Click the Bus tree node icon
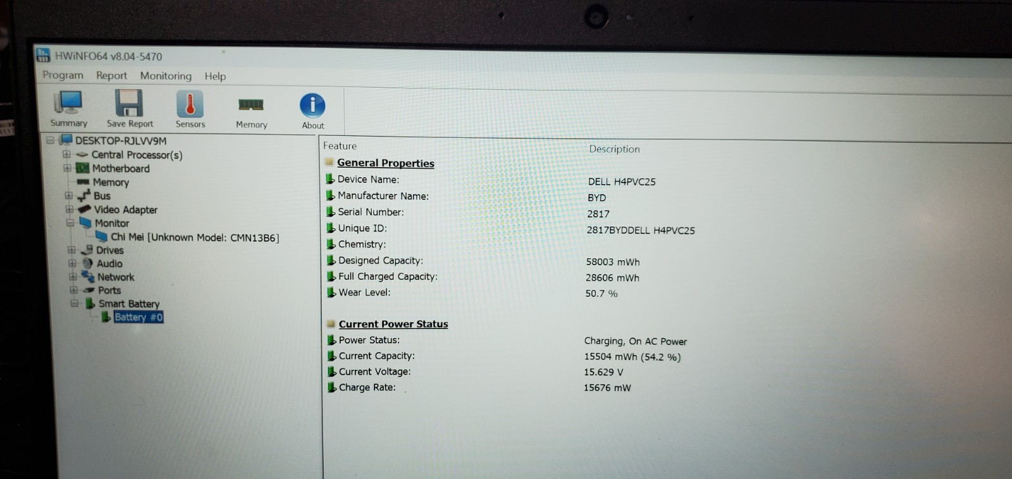The width and height of the screenshot is (1012, 479). click(x=84, y=196)
